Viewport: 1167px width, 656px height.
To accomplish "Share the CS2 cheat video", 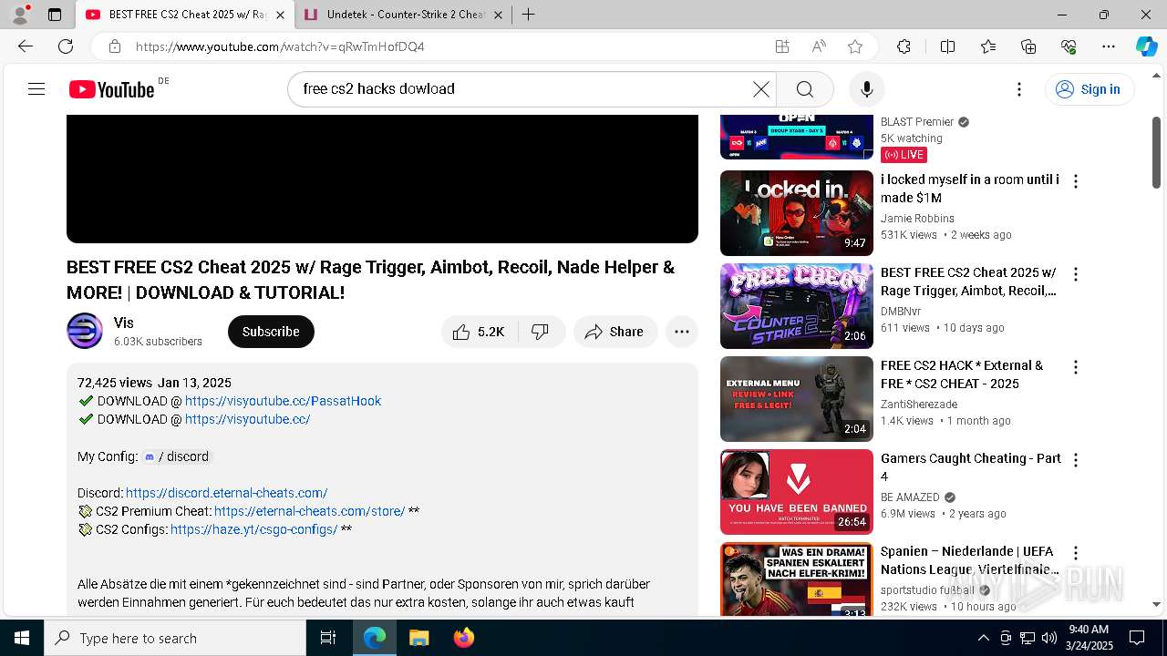I will pyautogui.click(x=614, y=332).
